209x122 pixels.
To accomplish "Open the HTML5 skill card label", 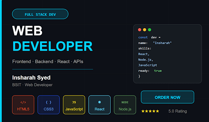I will tap(23, 109).
